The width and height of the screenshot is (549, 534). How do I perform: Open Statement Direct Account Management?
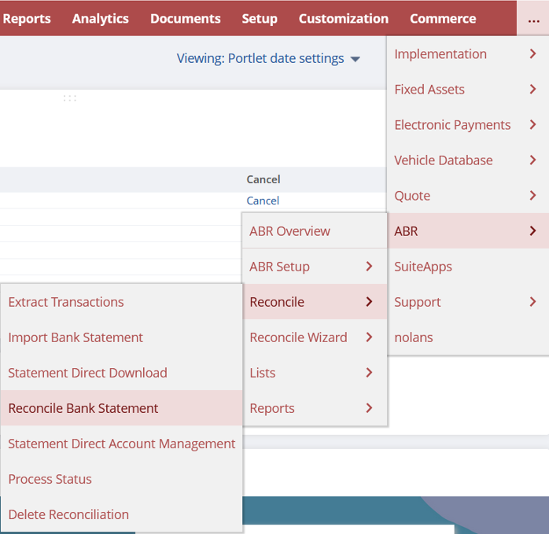click(121, 444)
